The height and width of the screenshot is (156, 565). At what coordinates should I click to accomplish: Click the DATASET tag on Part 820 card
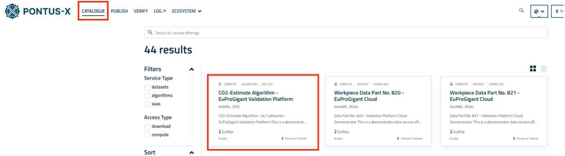(363, 84)
